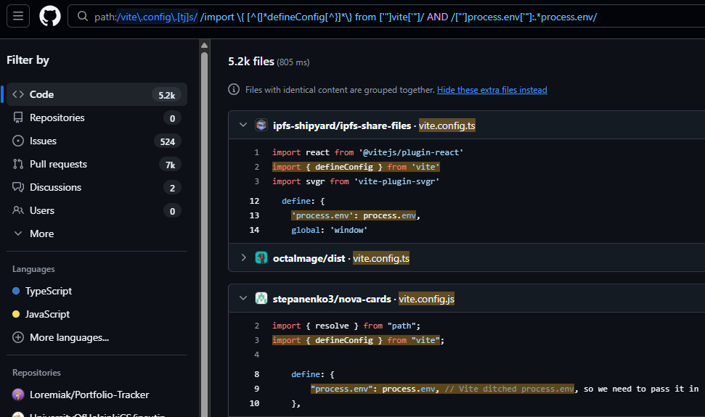Image resolution: width=705 pixels, height=417 pixels.
Task: Select Pull requests filter
Action: click(x=58, y=164)
